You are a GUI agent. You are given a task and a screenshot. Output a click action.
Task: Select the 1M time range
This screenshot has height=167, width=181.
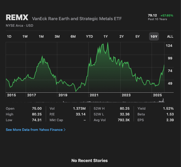[41, 36]
